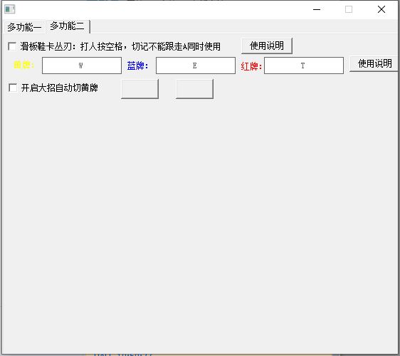Click the second blank button after 开启大招自动切黄牌
This screenshot has height=356, width=400.
click(x=194, y=89)
